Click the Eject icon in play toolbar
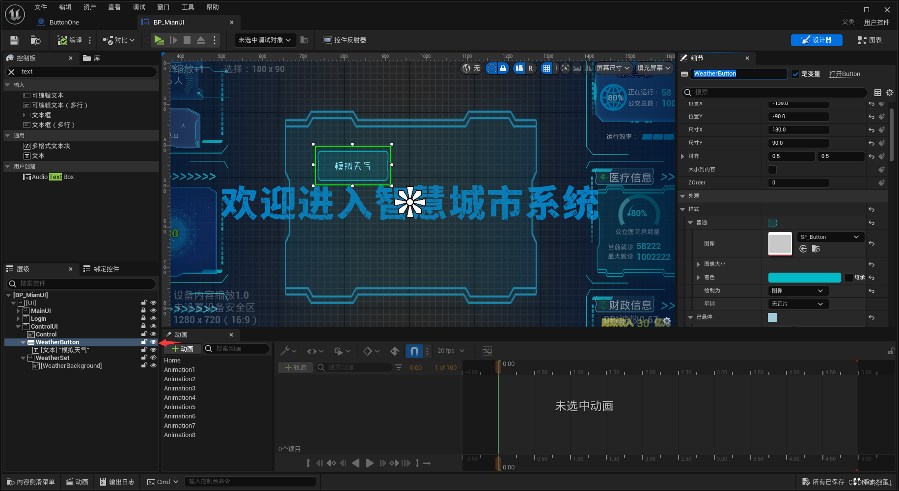Viewport: 899px width, 491px height. [x=201, y=40]
